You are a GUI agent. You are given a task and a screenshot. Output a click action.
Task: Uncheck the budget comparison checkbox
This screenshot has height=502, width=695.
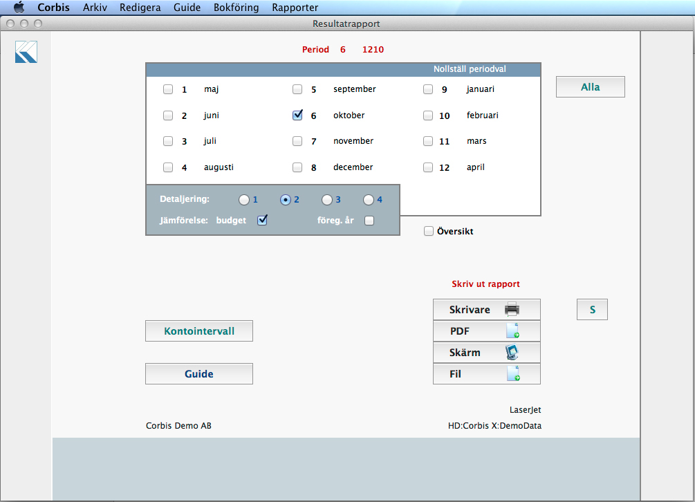coord(262,220)
